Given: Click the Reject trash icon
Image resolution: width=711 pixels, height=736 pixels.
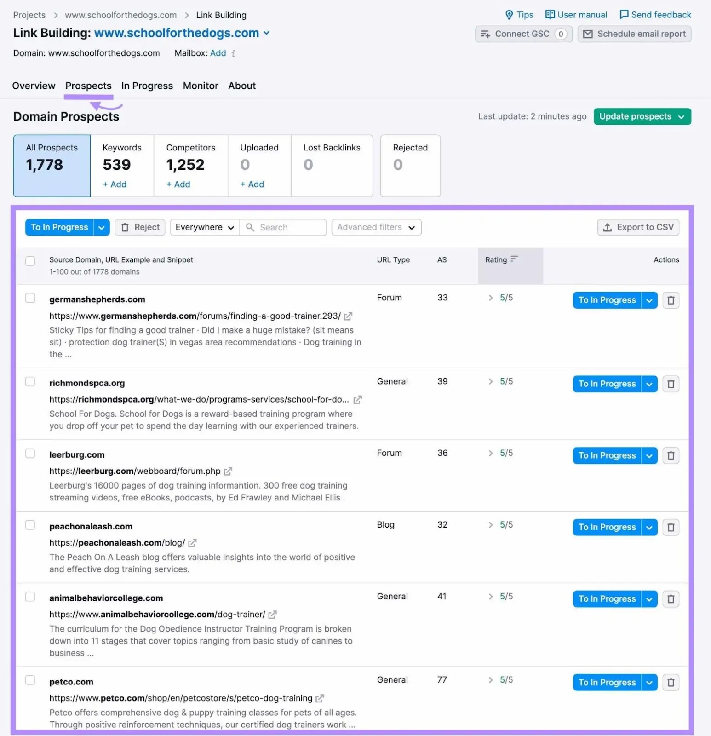Looking at the screenshot, I should pos(125,227).
